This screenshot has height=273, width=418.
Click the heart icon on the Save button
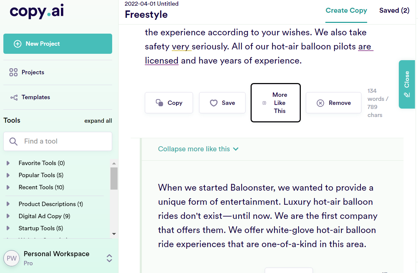[214, 103]
